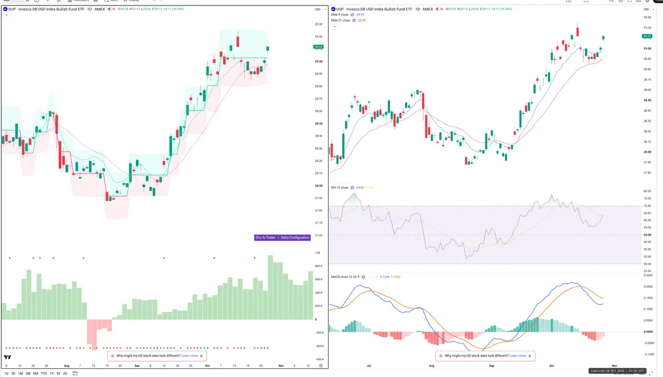Select the YTD time range
This screenshot has height=377, width=663.
(x=44, y=374)
